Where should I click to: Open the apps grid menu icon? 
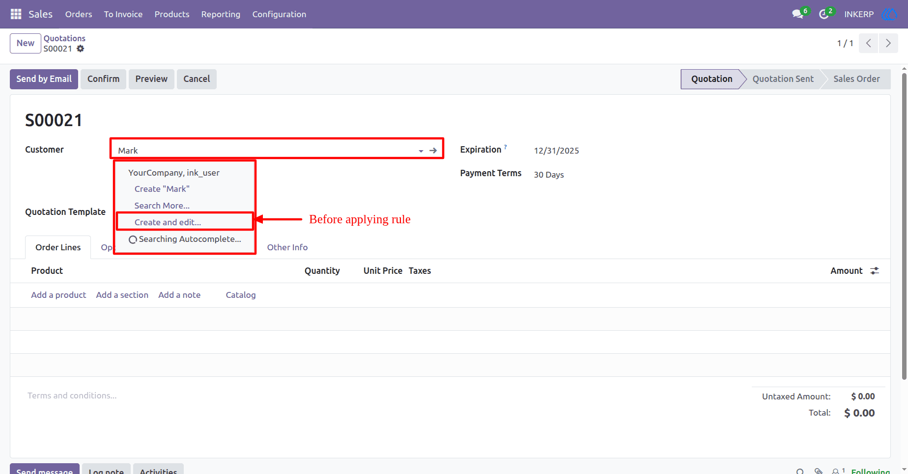[x=16, y=14]
